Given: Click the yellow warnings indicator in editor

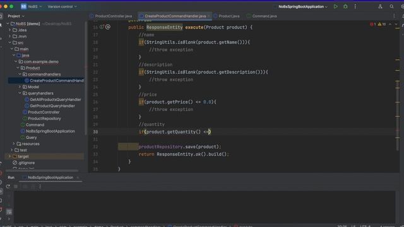Looking at the screenshot, I should (x=382, y=24).
